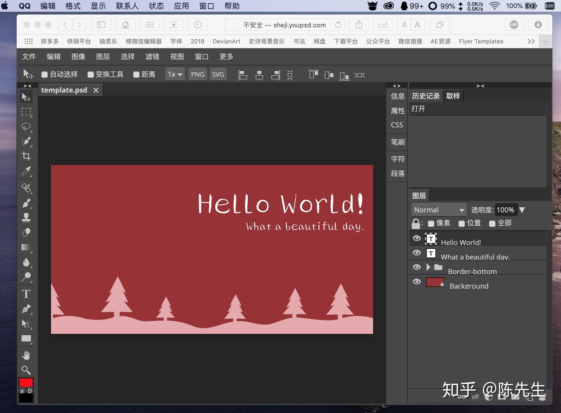The width and height of the screenshot is (561, 413).
Task: Open the Normal blend mode dropdown
Action: [x=439, y=210]
